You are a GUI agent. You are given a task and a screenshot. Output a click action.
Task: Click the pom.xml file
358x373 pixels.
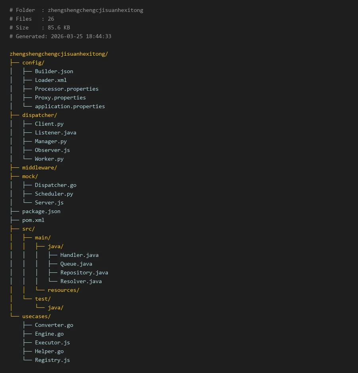pyautogui.click(x=33, y=220)
